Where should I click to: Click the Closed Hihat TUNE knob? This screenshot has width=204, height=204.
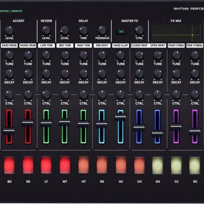(139, 55)
